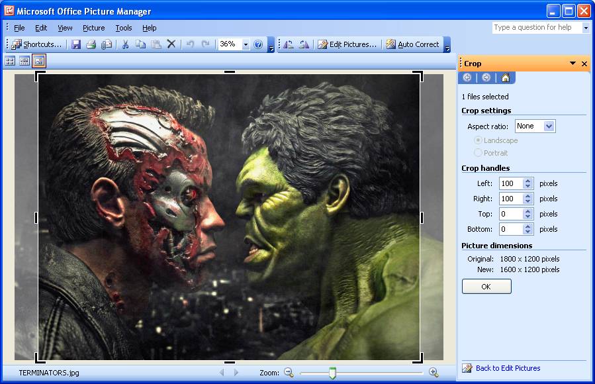Click the right-edge middle crop handle
Screen dimensions: 595x384
tap(422, 218)
